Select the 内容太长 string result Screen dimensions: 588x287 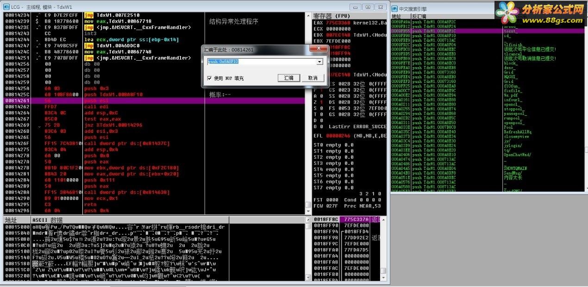513,177
